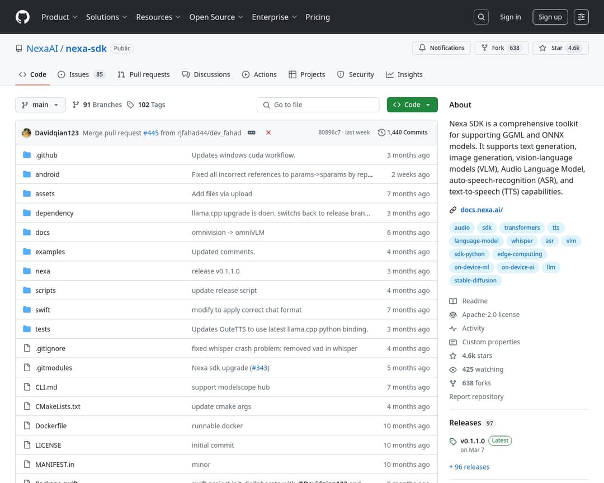Expand commit message ellipsis button
Image resolution: width=604 pixels, height=483 pixels.
pyautogui.click(x=252, y=132)
